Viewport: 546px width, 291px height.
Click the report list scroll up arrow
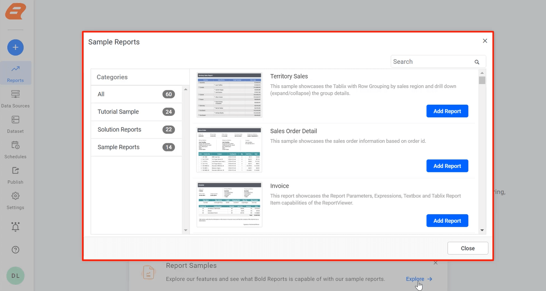click(x=482, y=73)
